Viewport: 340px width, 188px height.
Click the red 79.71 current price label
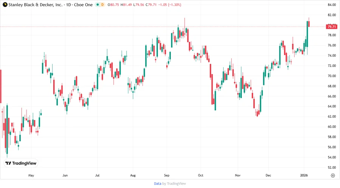[332, 27]
